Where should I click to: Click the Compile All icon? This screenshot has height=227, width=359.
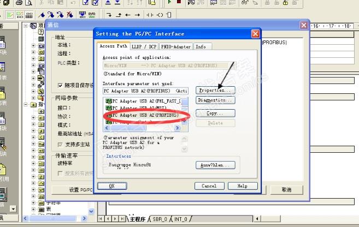pos(95,3)
